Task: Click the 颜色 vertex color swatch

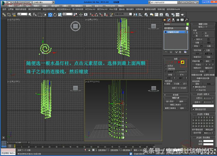Action: [208, 141]
